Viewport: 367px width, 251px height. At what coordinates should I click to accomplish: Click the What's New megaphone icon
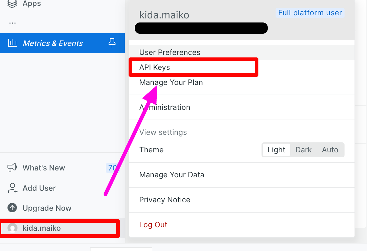[12, 168]
